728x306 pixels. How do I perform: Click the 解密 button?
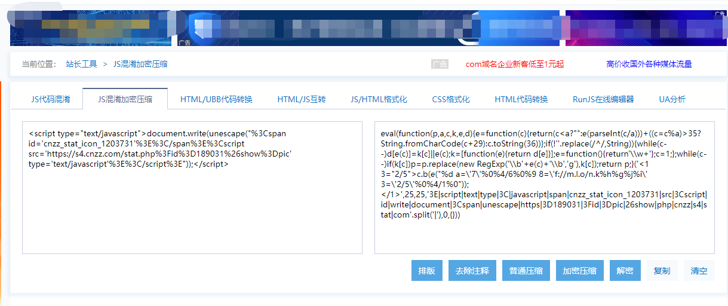[x=625, y=271]
